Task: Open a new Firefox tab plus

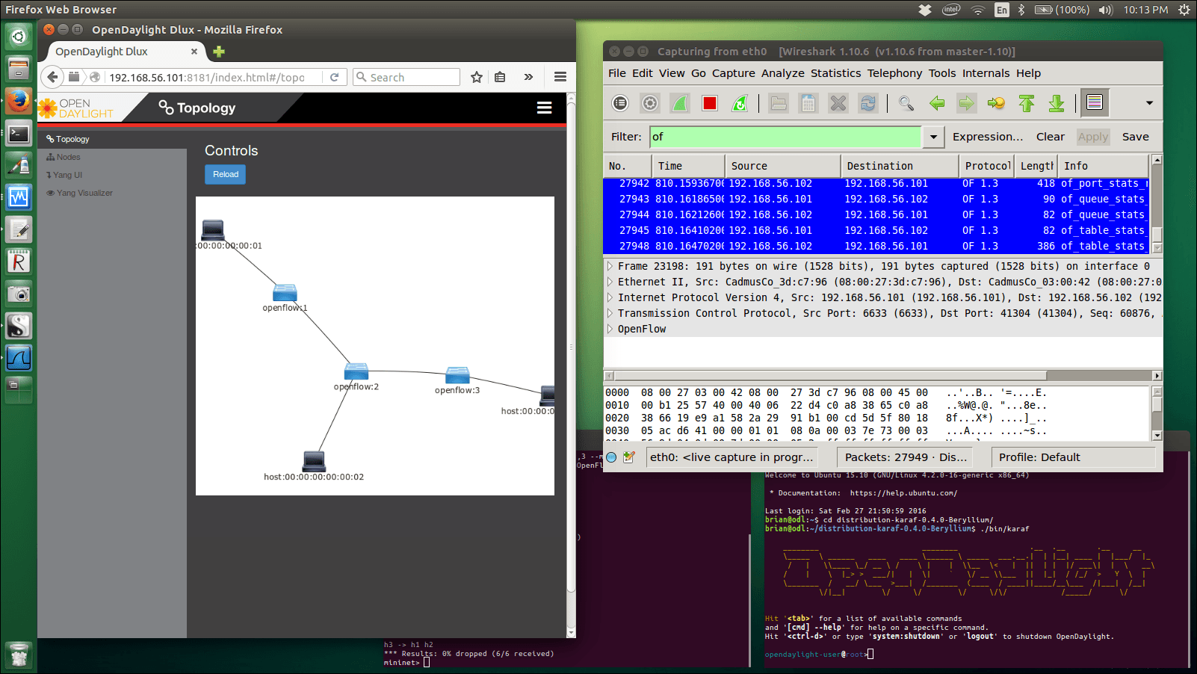Action: (219, 52)
